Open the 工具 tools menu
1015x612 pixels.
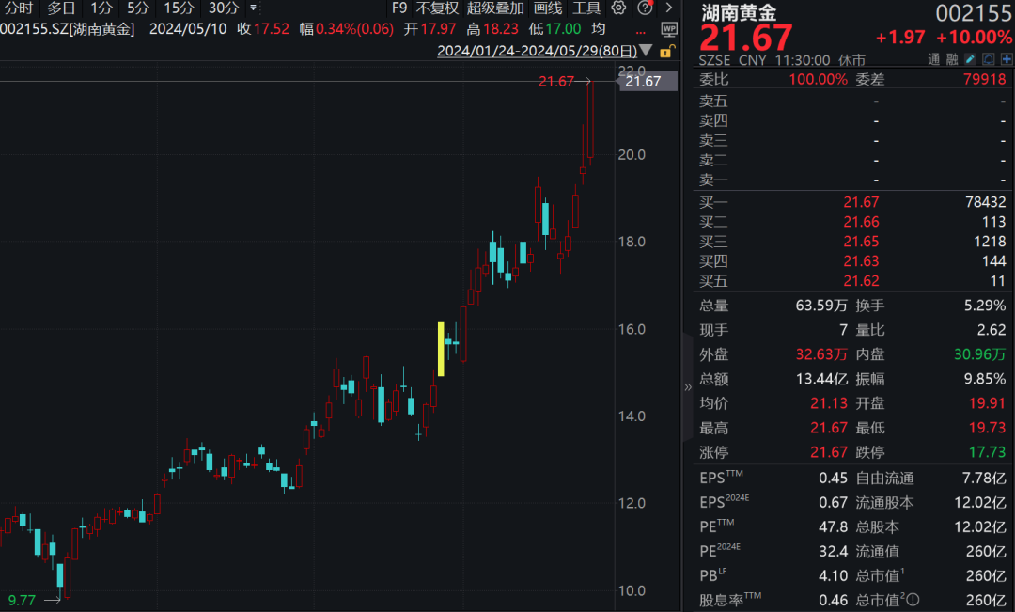[586, 8]
